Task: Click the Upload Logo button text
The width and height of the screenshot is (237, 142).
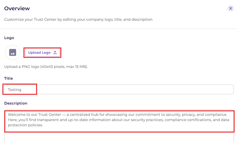Action: coord(39,53)
